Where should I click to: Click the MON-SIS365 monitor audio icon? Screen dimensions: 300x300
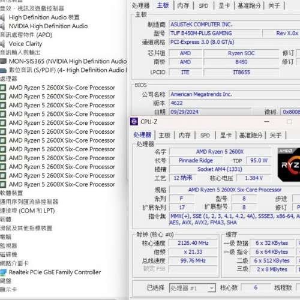coord(3,61)
